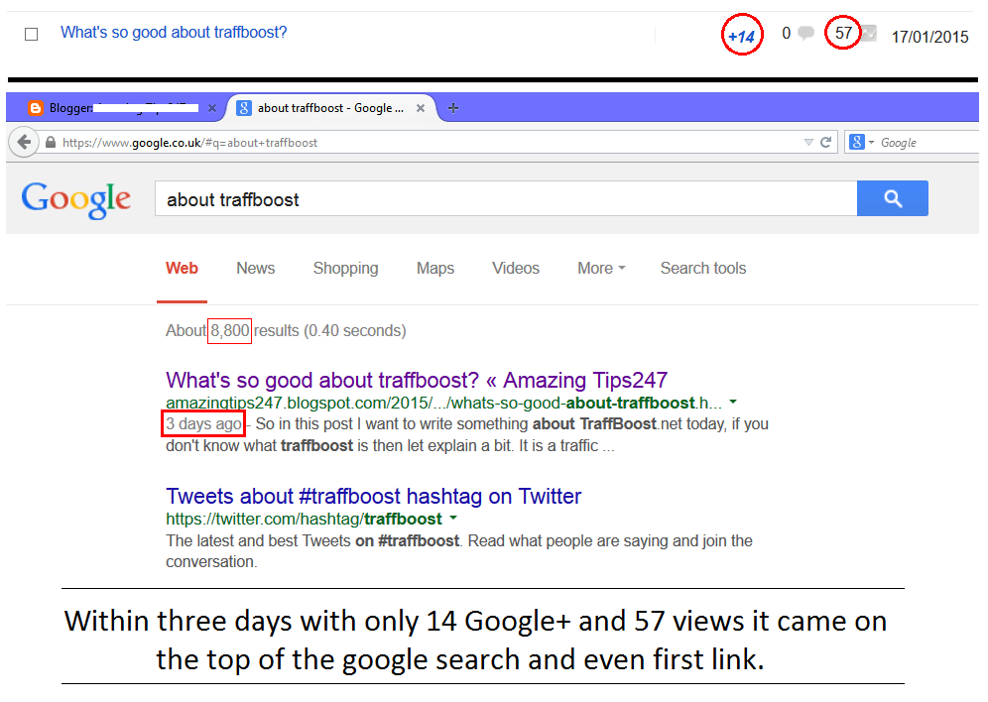Switch to the Maps tab

click(435, 269)
